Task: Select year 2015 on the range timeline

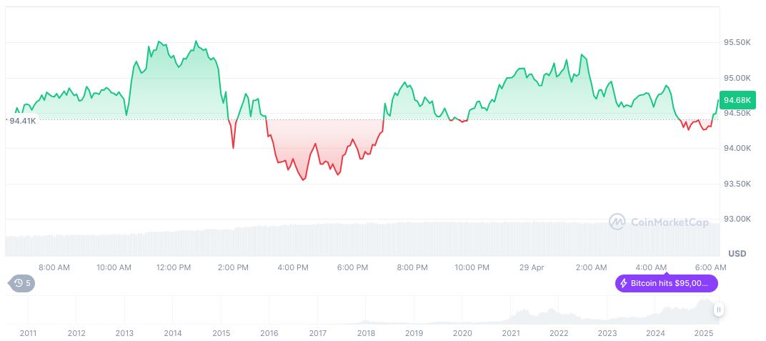Action: click(221, 333)
